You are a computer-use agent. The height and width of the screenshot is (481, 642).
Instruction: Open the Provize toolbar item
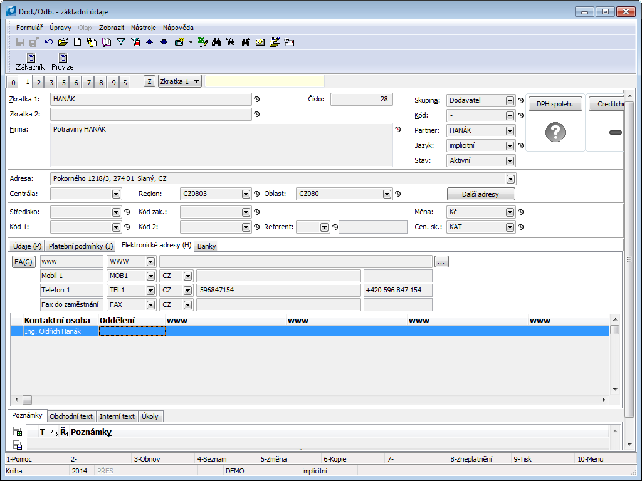pyautogui.click(x=63, y=62)
